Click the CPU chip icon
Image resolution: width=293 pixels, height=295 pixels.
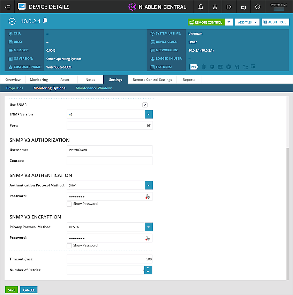coord(10,34)
